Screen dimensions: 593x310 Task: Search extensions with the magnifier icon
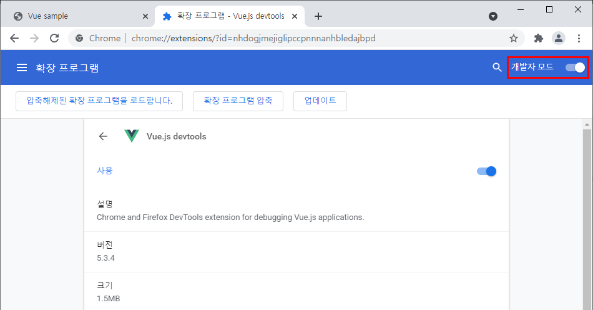coord(497,67)
